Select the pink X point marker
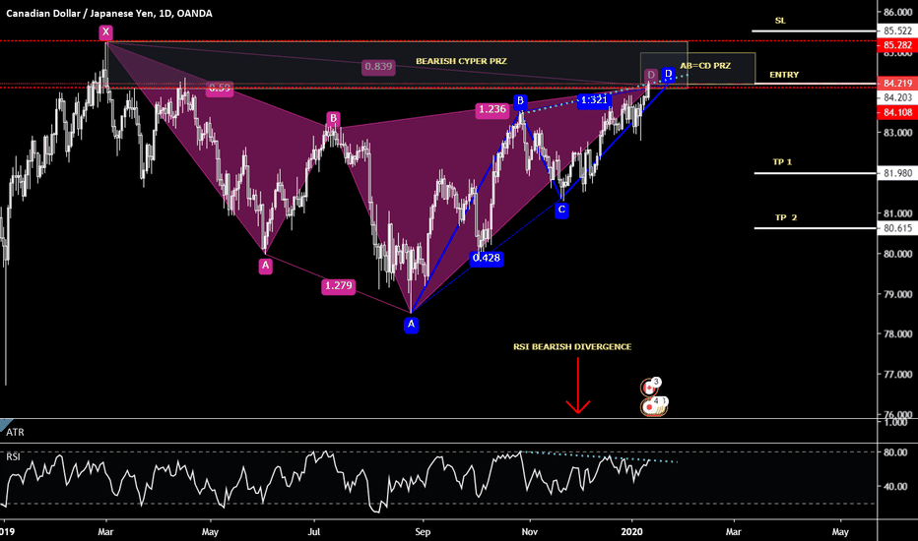918x541 pixels. [106, 33]
